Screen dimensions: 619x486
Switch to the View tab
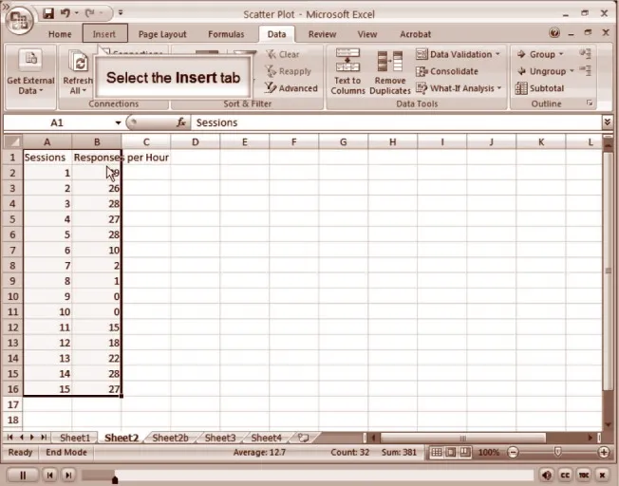pos(367,34)
